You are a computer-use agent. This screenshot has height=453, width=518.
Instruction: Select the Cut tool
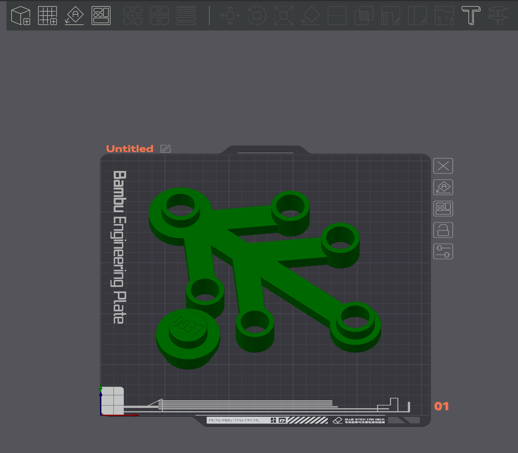[337, 16]
